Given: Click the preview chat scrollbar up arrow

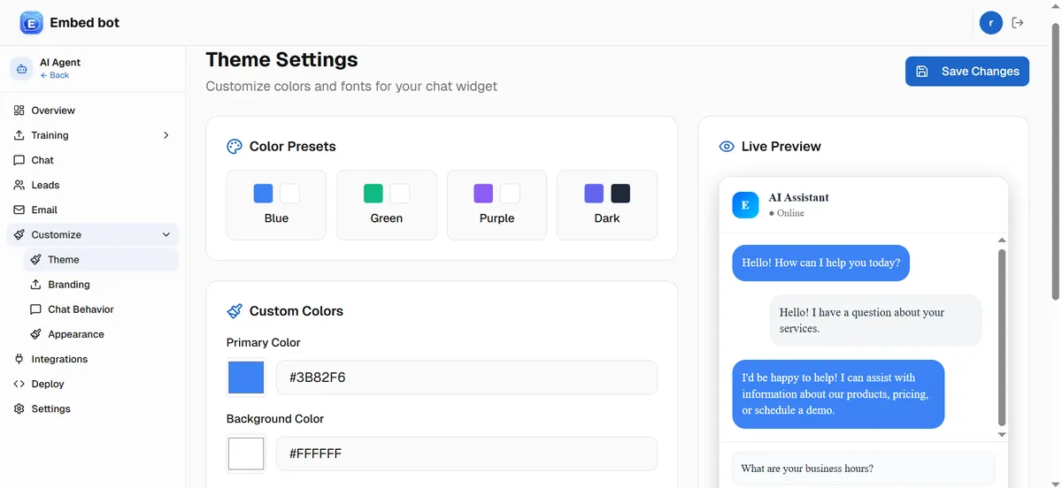Looking at the screenshot, I should (x=1002, y=240).
